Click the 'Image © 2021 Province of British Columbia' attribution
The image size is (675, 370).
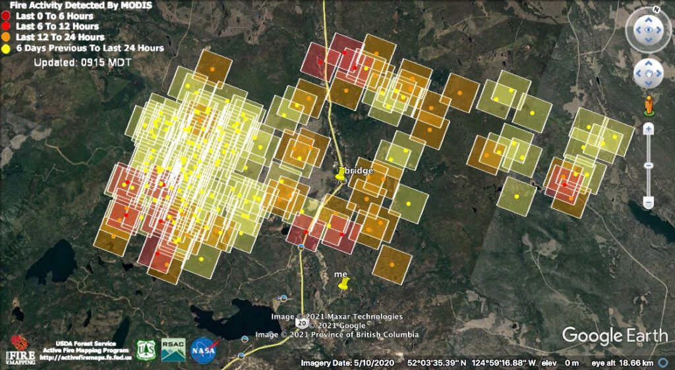point(337,334)
